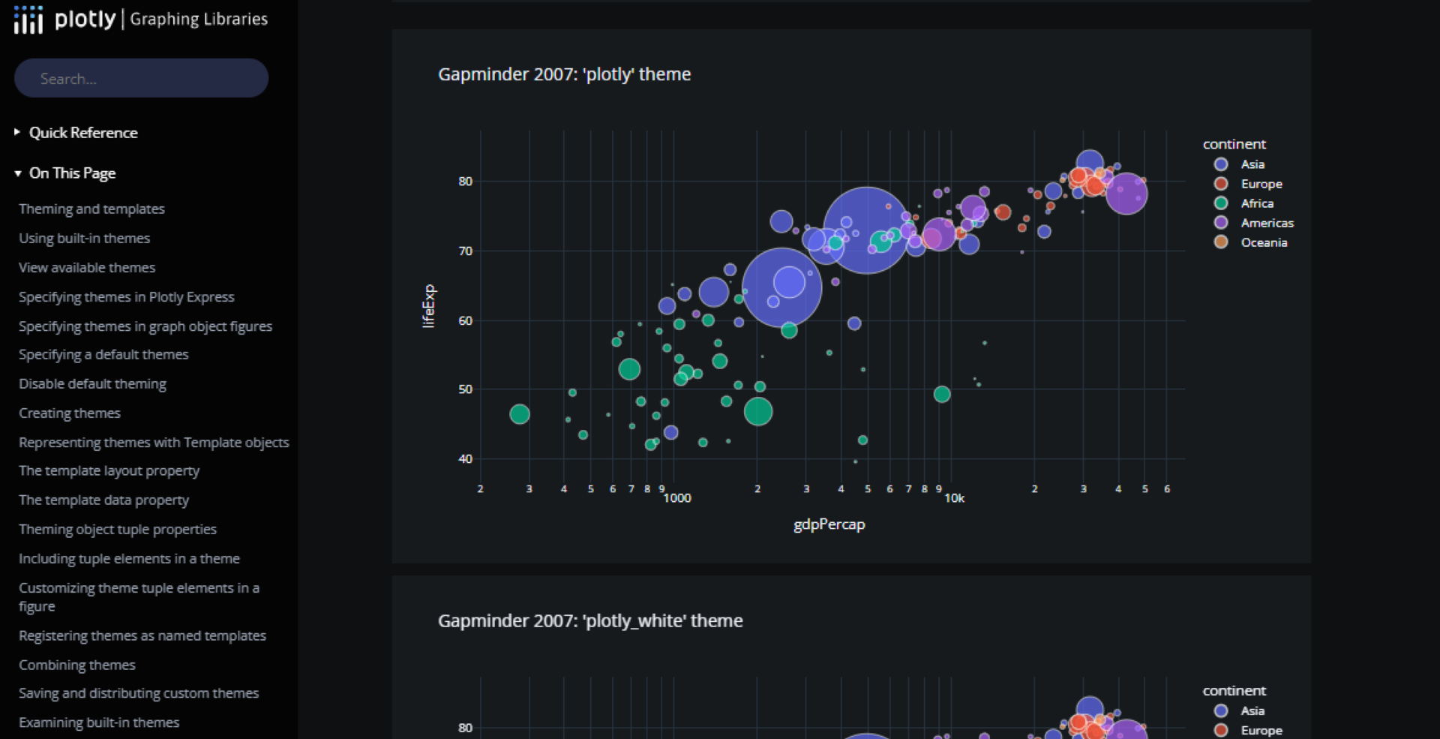Click the Oceania legend marker icon
Image resolution: width=1440 pixels, height=739 pixels.
(1220, 242)
